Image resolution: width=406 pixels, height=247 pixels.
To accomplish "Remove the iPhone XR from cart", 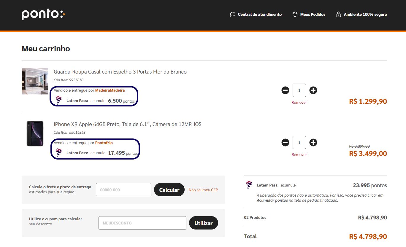I will point(299,155).
